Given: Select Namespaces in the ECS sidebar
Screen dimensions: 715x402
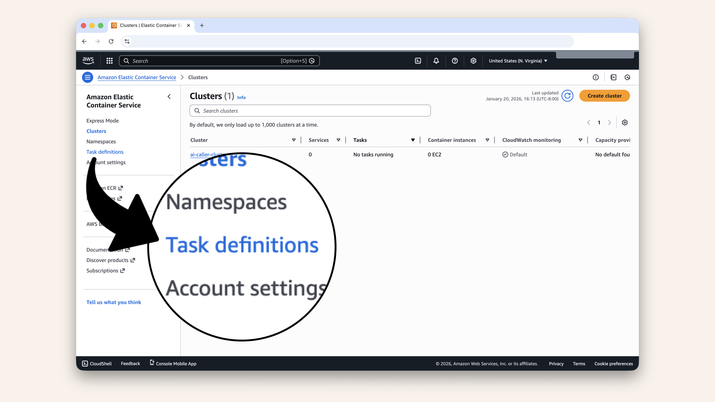Looking at the screenshot, I should tap(101, 141).
